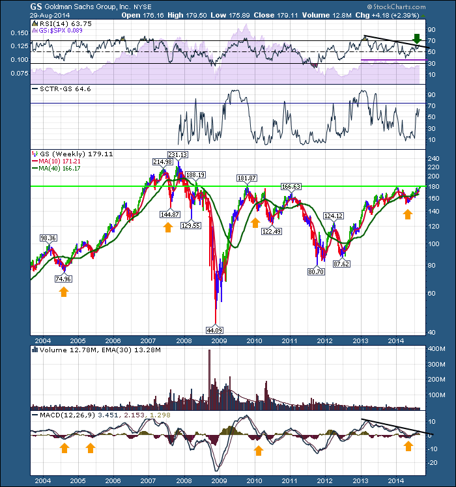
Task: Click the Chg +4.18 (+2.39%) value
Action: coord(388,15)
